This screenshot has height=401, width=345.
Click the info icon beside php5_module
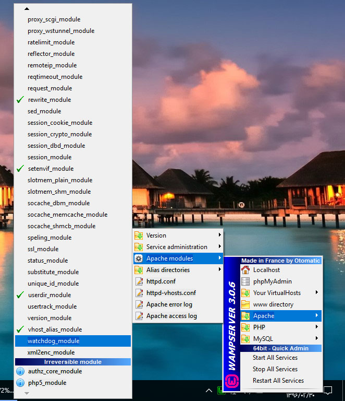[20, 383]
